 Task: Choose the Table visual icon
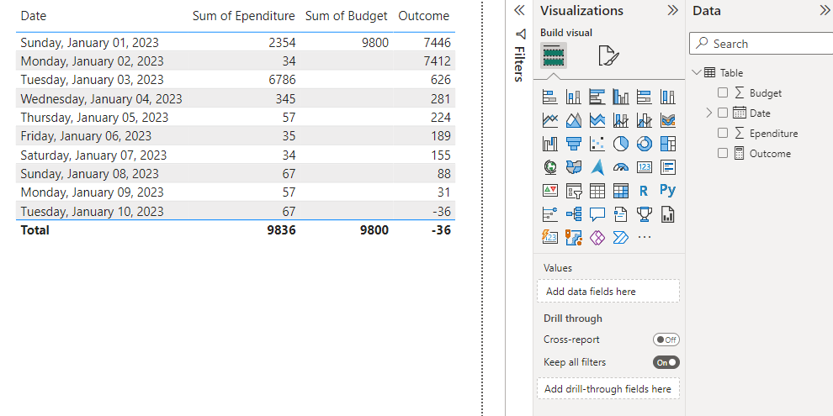point(597,191)
